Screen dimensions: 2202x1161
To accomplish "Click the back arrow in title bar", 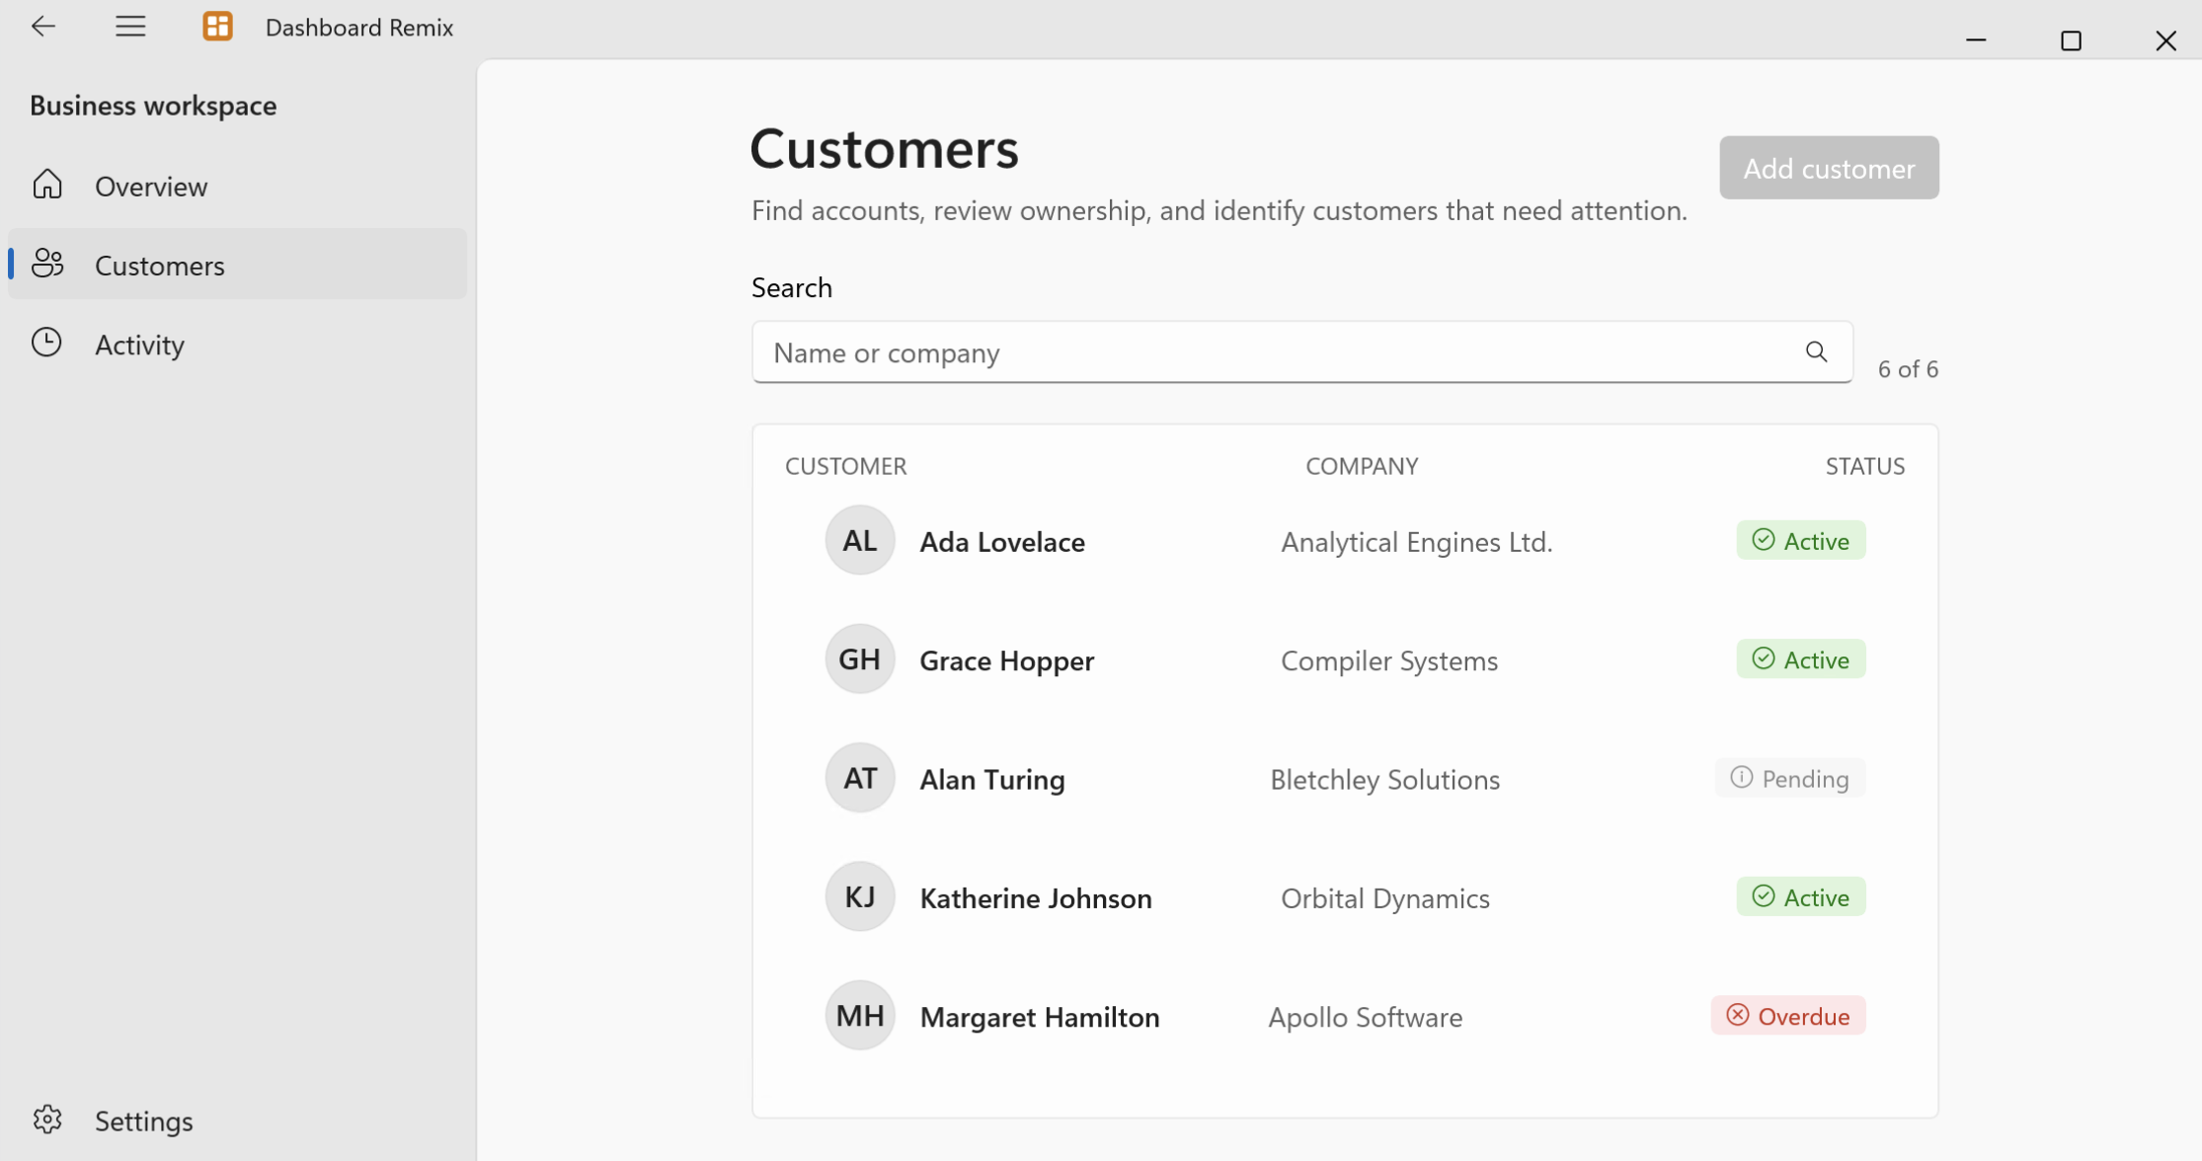I will (x=43, y=27).
